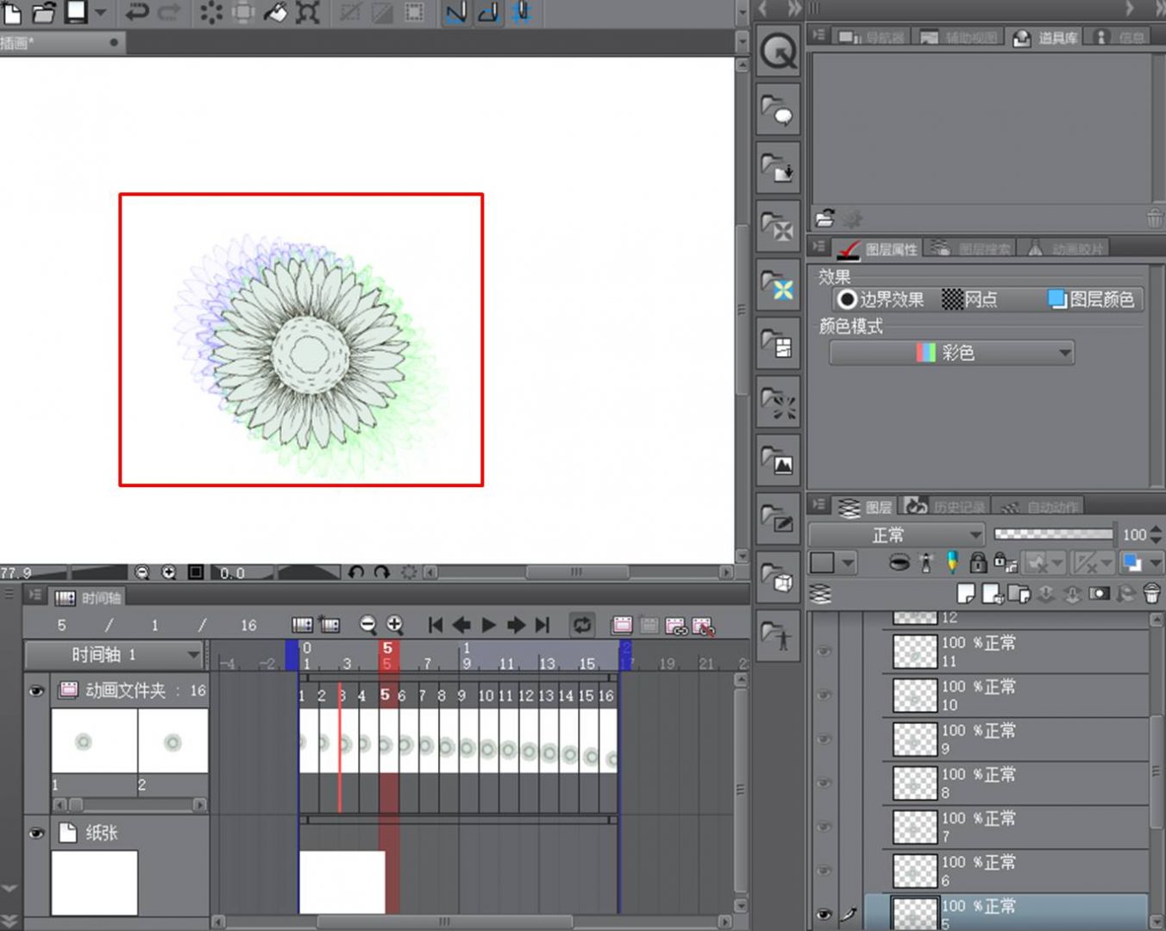Open the quick access panel icon
1166x931 pixels.
(x=779, y=52)
